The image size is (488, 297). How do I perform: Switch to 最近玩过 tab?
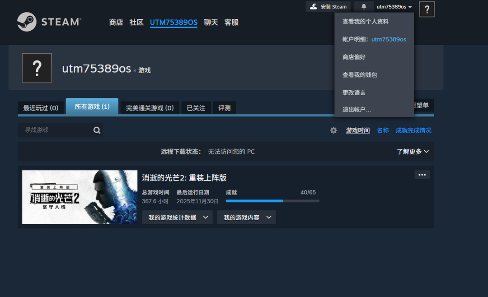(41, 108)
